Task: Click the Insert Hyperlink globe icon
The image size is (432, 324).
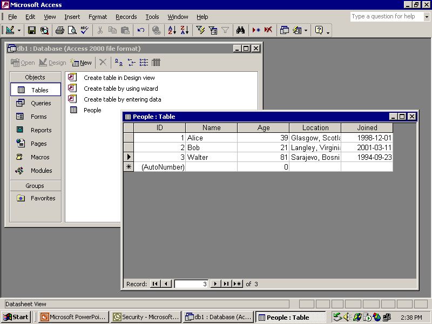Action: (157, 30)
